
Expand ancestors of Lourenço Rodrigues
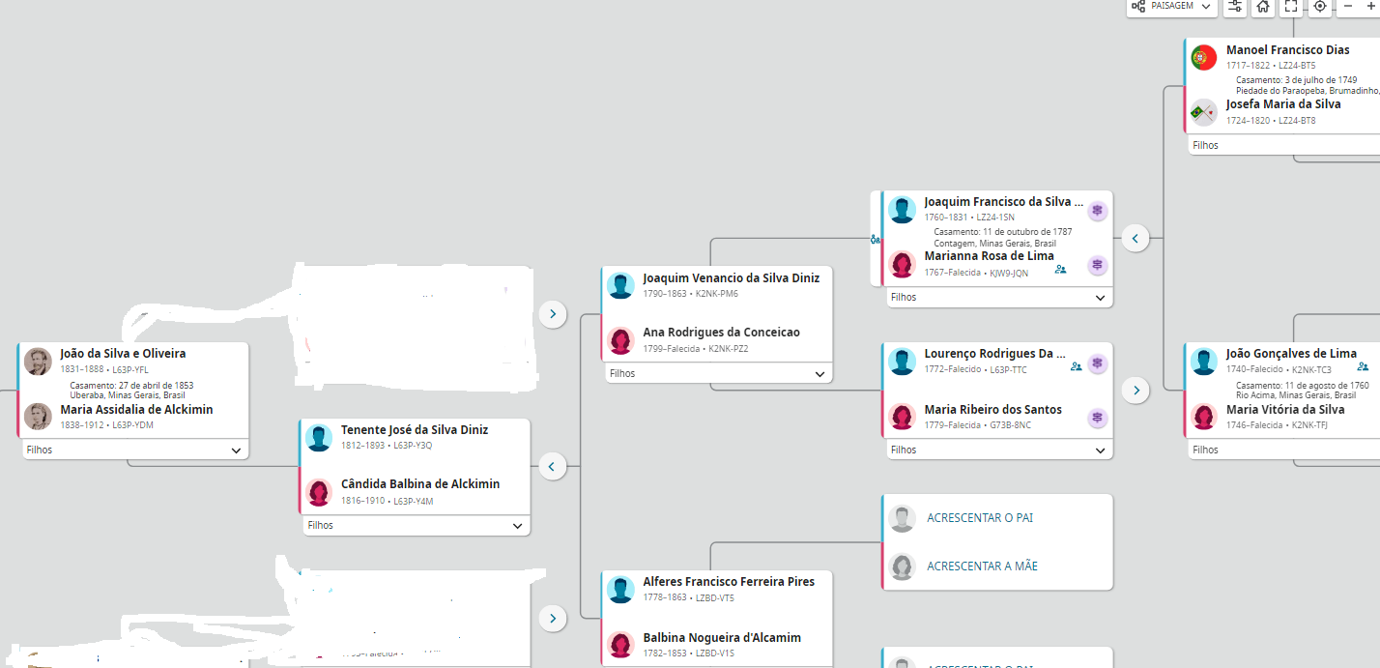point(1136,390)
